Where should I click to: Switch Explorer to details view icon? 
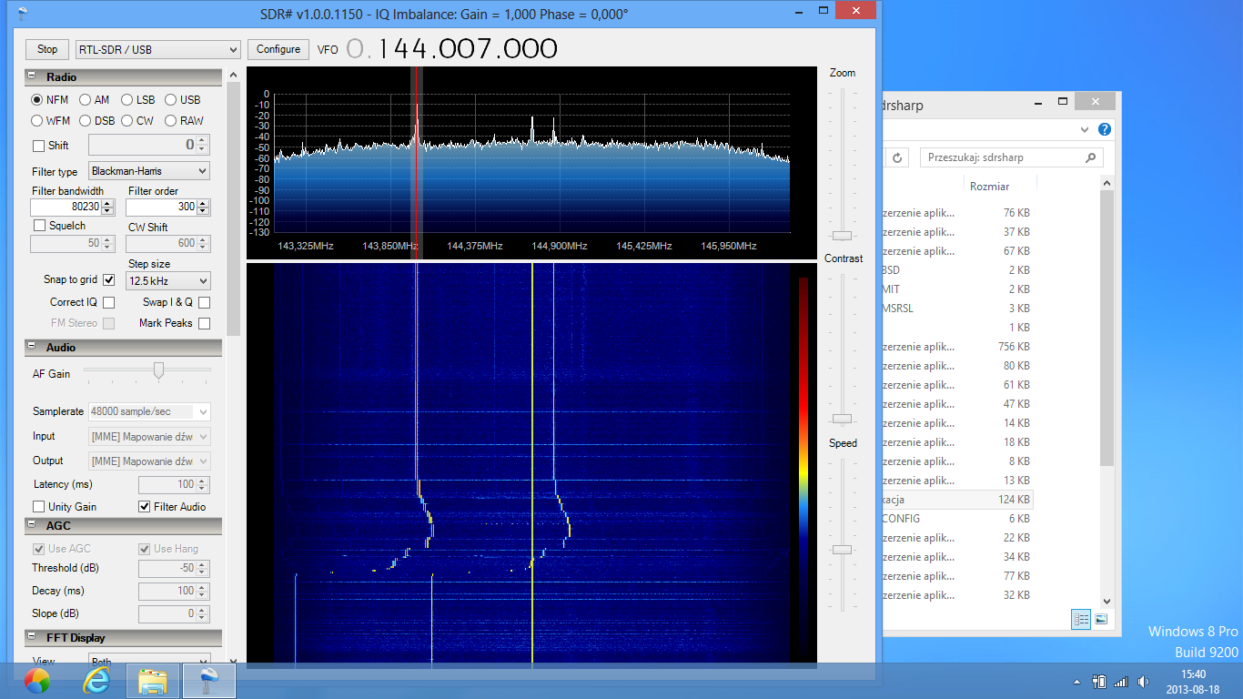click(1081, 619)
